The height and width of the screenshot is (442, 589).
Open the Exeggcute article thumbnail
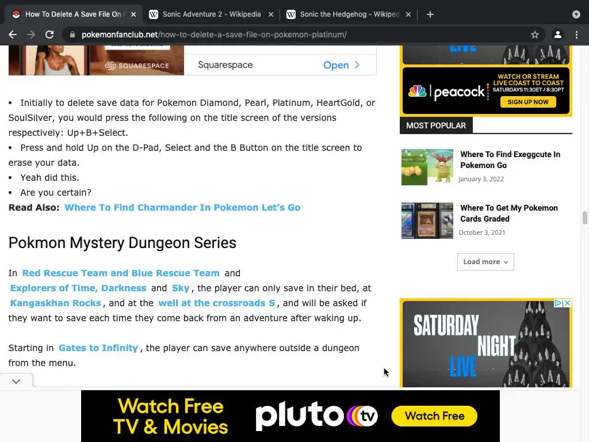pos(427,167)
